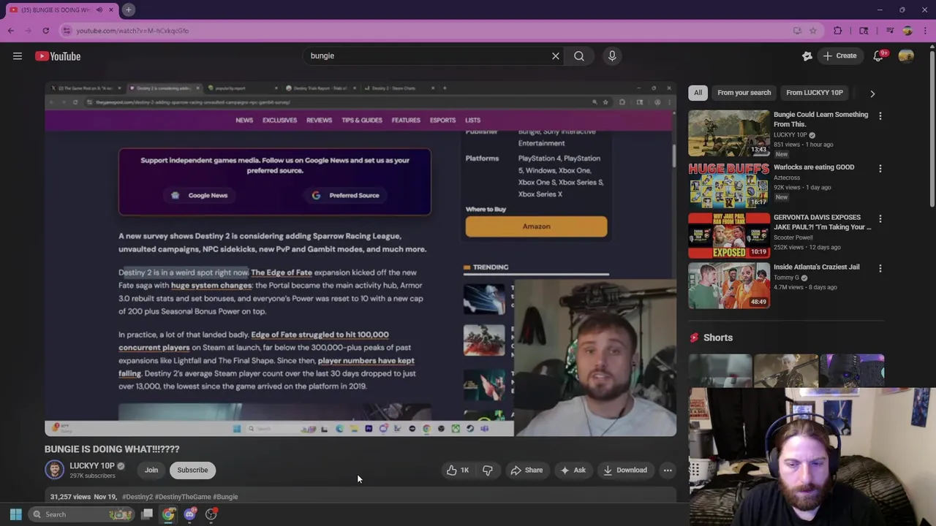Close the BUNGIE IS DOING WHAT browser tab
The height and width of the screenshot is (526, 936).
point(111,9)
